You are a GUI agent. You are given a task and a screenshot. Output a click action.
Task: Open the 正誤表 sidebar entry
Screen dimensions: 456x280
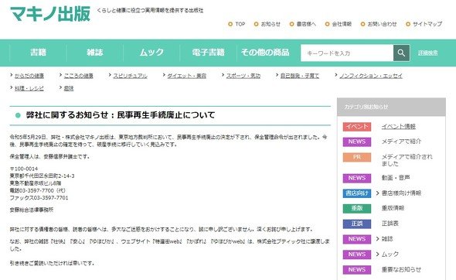click(x=390, y=224)
